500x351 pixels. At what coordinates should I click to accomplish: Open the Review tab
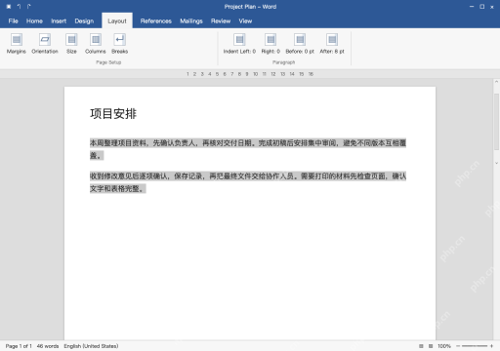pyautogui.click(x=221, y=21)
